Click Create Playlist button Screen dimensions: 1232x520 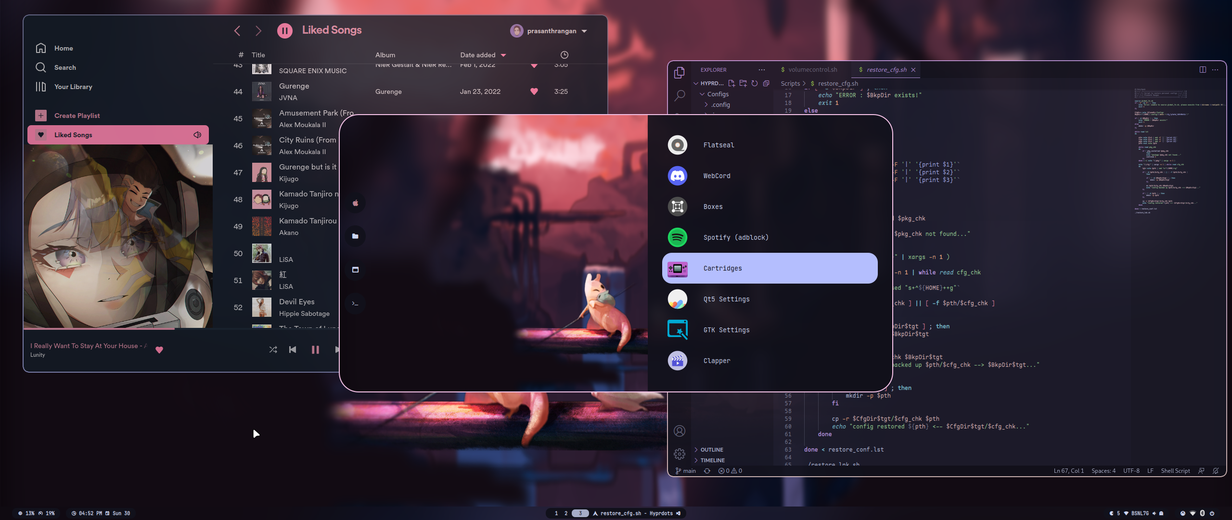pyautogui.click(x=77, y=116)
